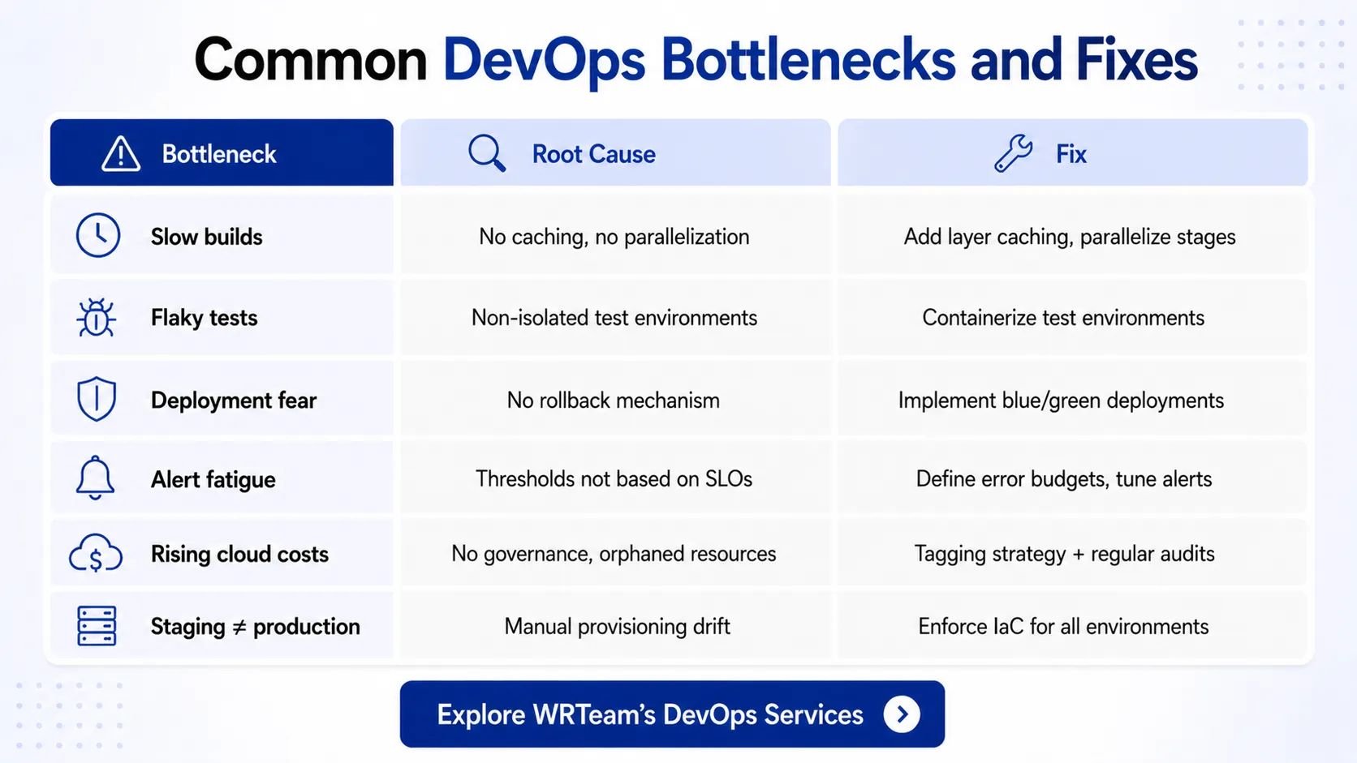
Task: Click the Staging ≠ production label
Action: coord(256,627)
